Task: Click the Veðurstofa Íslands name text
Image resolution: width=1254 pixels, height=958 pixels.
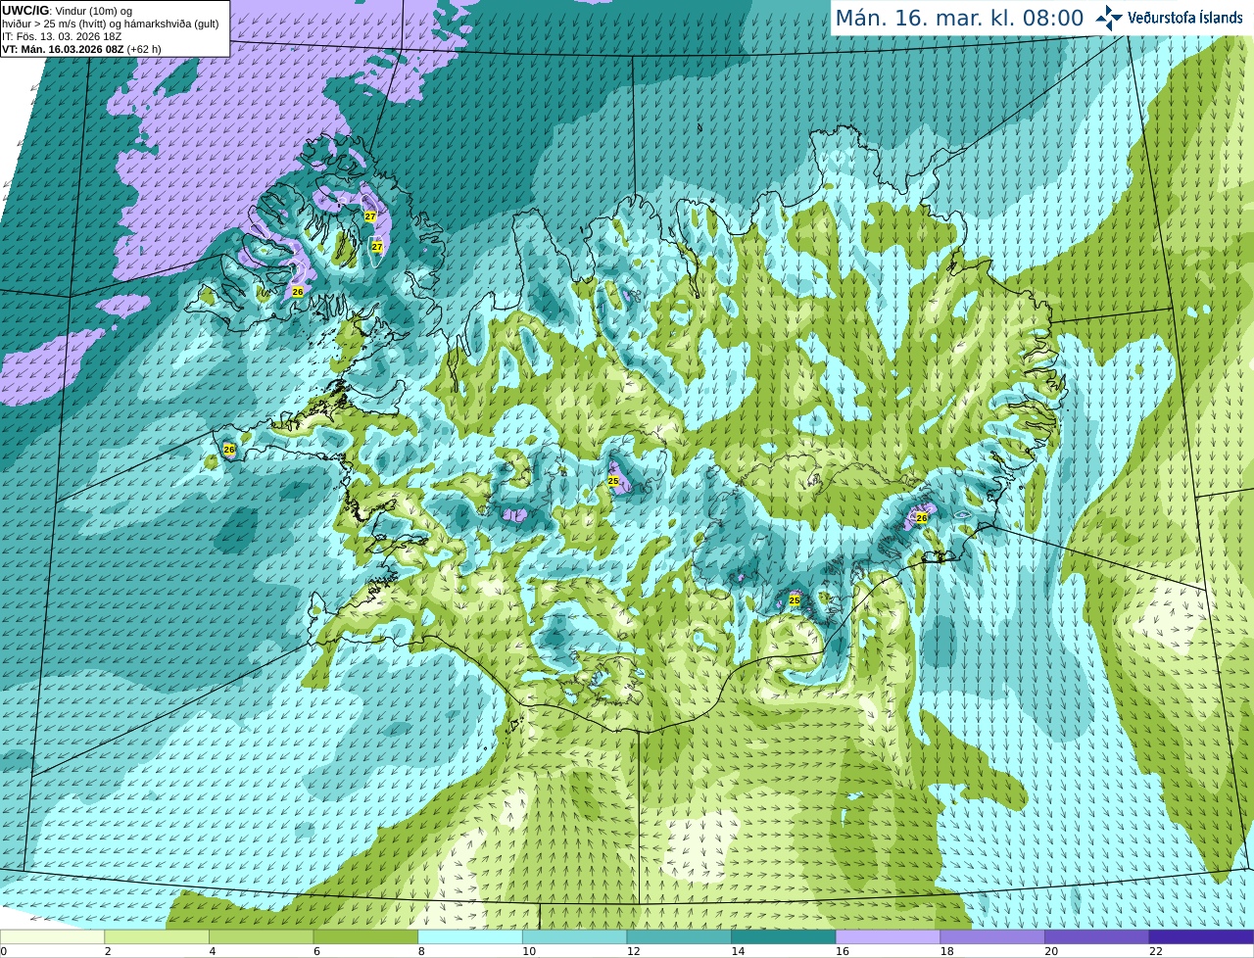Action: tap(1185, 18)
